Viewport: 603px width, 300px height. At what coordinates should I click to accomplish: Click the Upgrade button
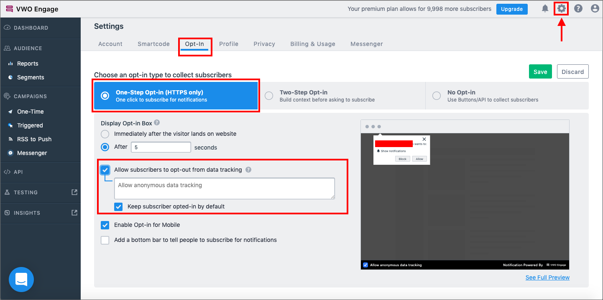[x=512, y=9]
